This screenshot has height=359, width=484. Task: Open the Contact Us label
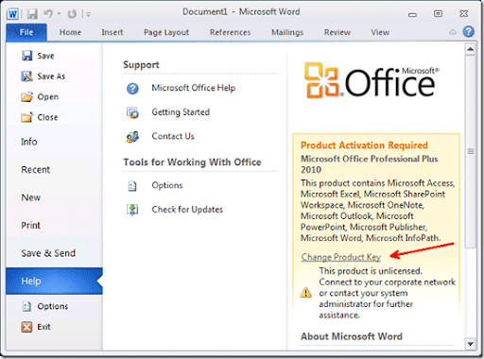(x=173, y=136)
